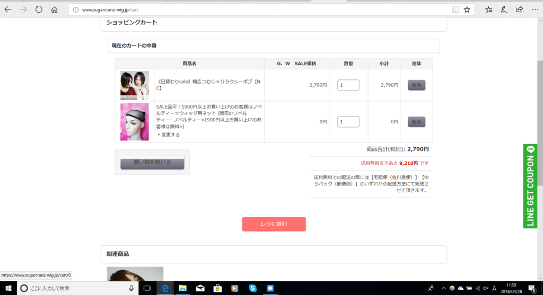Click the 9,210円 free shipping notice

click(395, 163)
